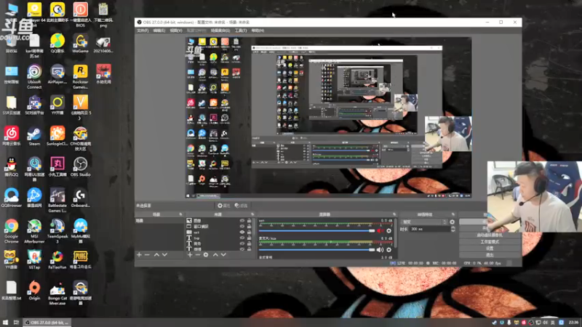Click the 300 ms duration input field
This screenshot has width=582, height=327.
pyautogui.click(x=430, y=229)
